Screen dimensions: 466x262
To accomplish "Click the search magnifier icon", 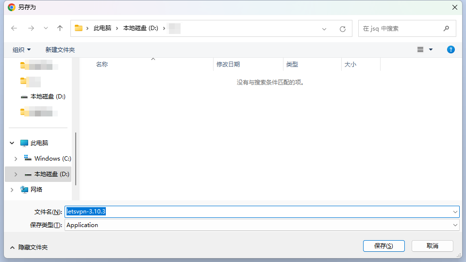I will [x=446, y=29].
